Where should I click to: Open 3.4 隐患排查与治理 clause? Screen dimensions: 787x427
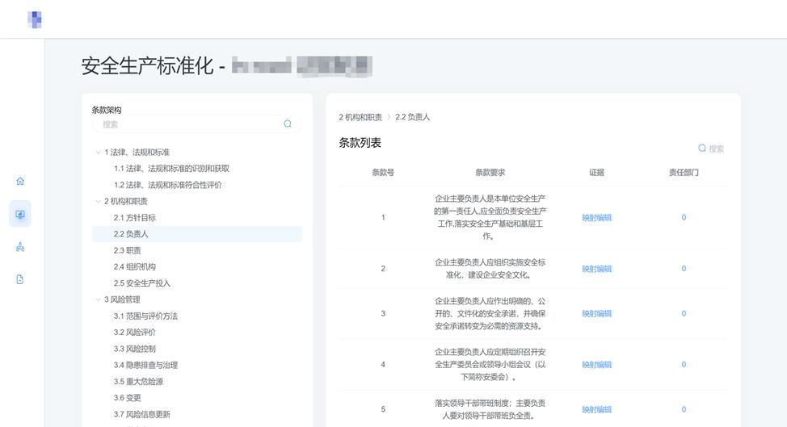[145, 366]
